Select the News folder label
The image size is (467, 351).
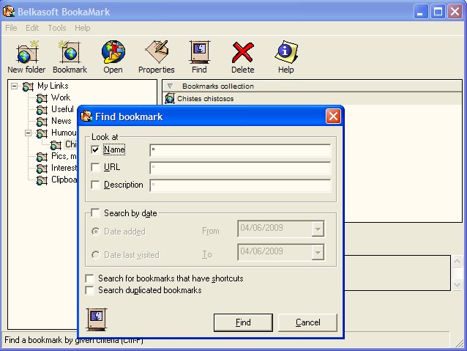[61, 121]
